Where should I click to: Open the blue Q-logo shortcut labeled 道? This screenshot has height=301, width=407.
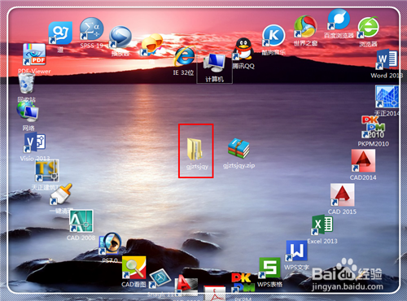60,33
